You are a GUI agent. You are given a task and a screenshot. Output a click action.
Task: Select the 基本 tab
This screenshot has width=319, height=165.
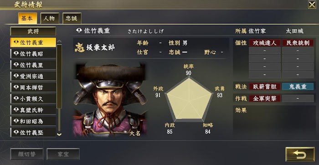[x=27, y=18]
